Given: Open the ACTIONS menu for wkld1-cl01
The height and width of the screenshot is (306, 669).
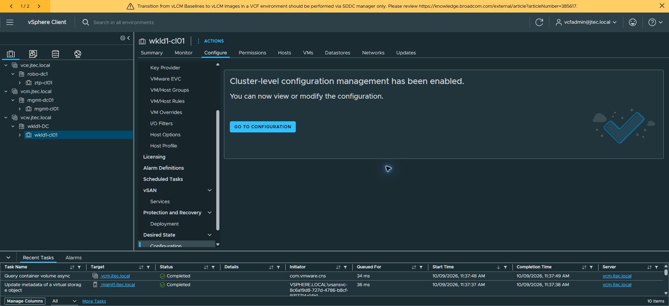Looking at the screenshot, I should pos(211,41).
